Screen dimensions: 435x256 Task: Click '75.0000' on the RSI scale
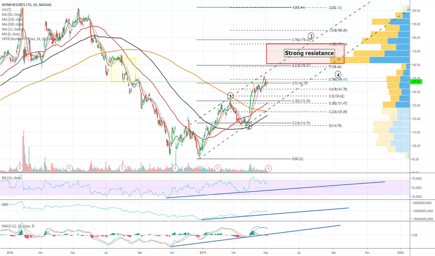(417, 179)
